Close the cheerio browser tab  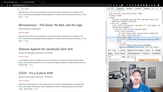[x=20, y=2]
